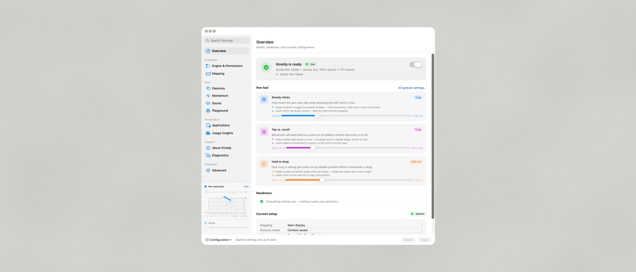This screenshot has width=636, height=272.
Task: Toggle the Kinetip enable switch
Action: point(416,65)
